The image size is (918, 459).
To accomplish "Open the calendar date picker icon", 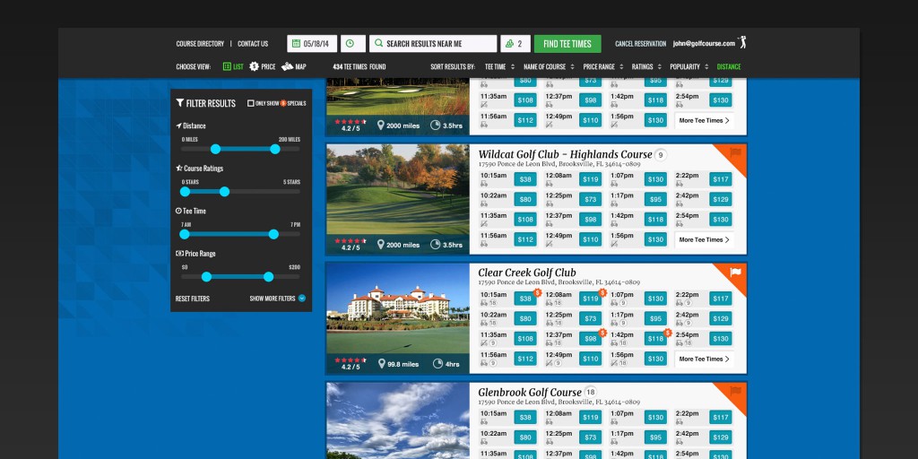I will coord(296,44).
